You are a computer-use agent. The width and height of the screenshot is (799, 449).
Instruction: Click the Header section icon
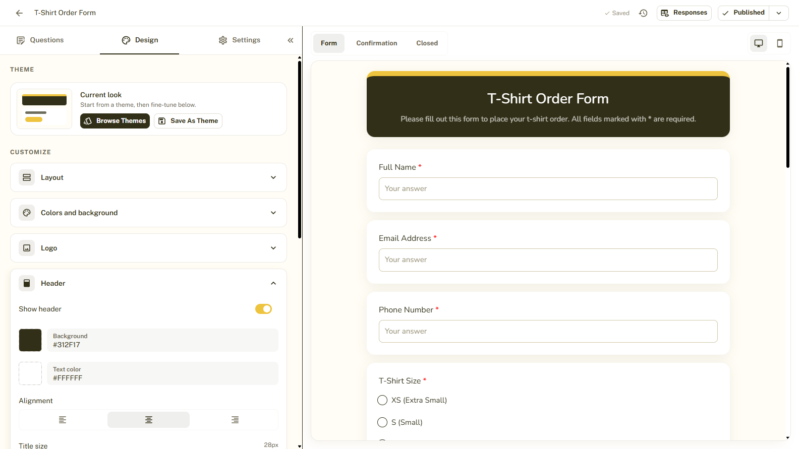27,283
